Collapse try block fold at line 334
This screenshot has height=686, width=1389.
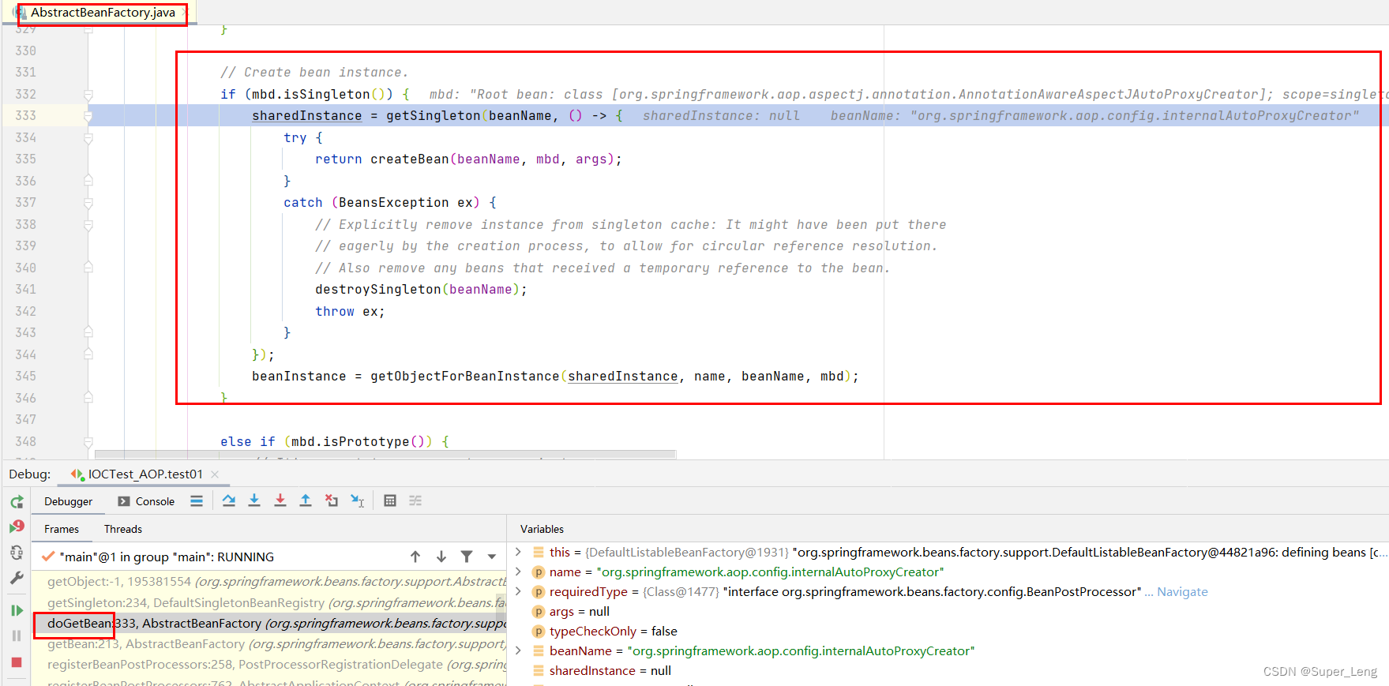pyautogui.click(x=88, y=138)
